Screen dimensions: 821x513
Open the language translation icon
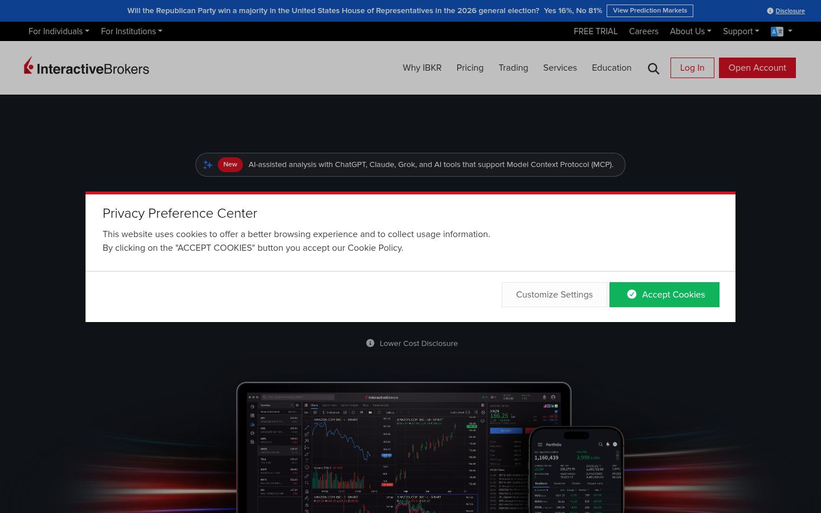[x=777, y=31]
